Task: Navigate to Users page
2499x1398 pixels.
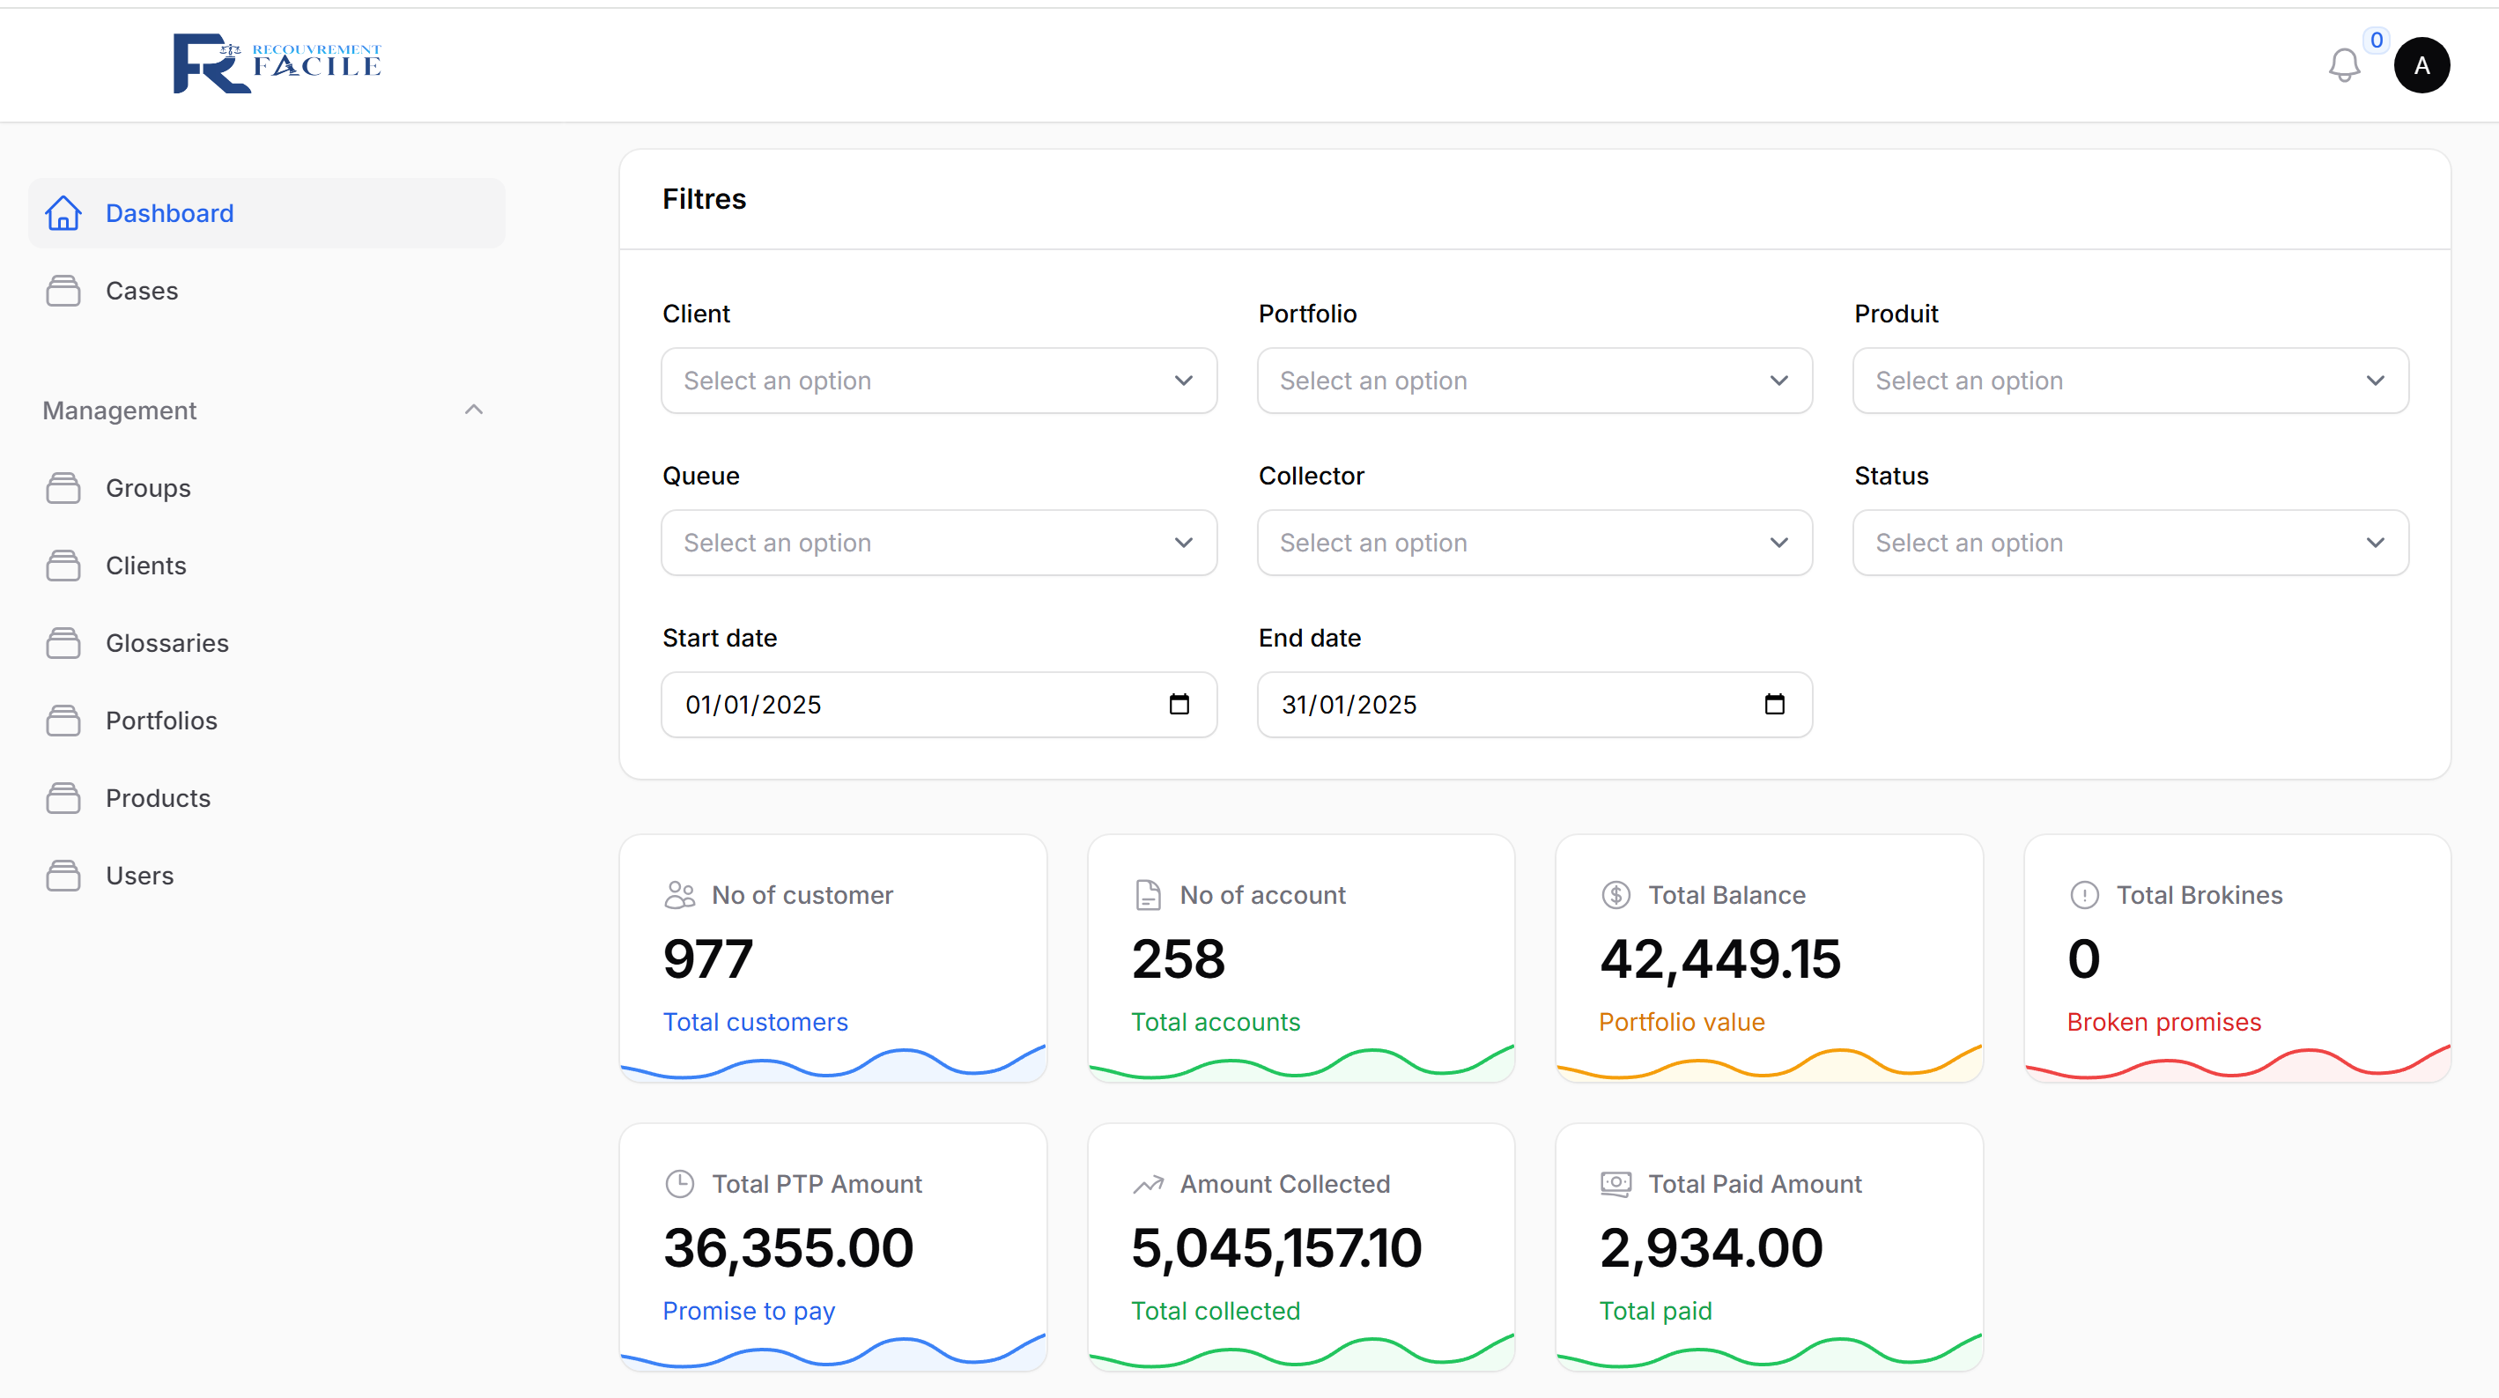Action: [140, 876]
